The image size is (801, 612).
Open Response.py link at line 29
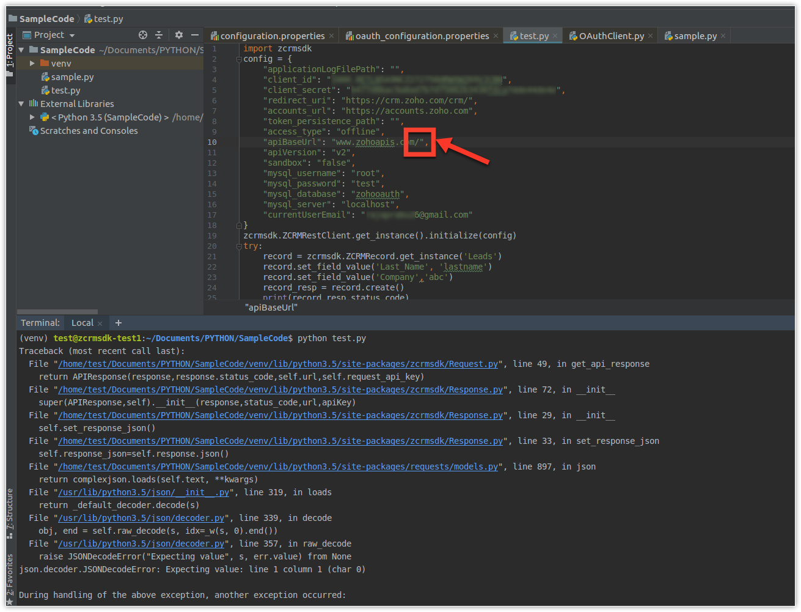[x=280, y=415]
